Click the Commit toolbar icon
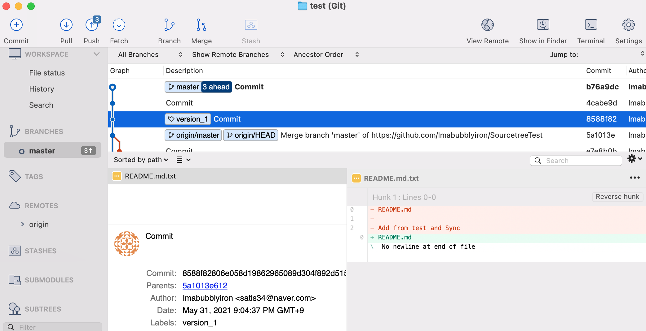 16,25
